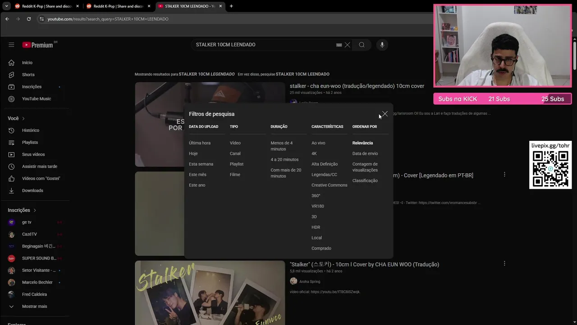The width and height of the screenshot is (577, 325).
Task: Filter by Este ano upload date
Action: click(197, 185)
